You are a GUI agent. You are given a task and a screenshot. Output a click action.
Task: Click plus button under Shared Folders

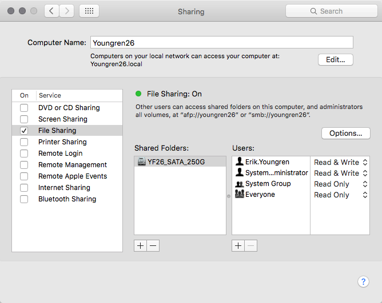tap(141, 245)
